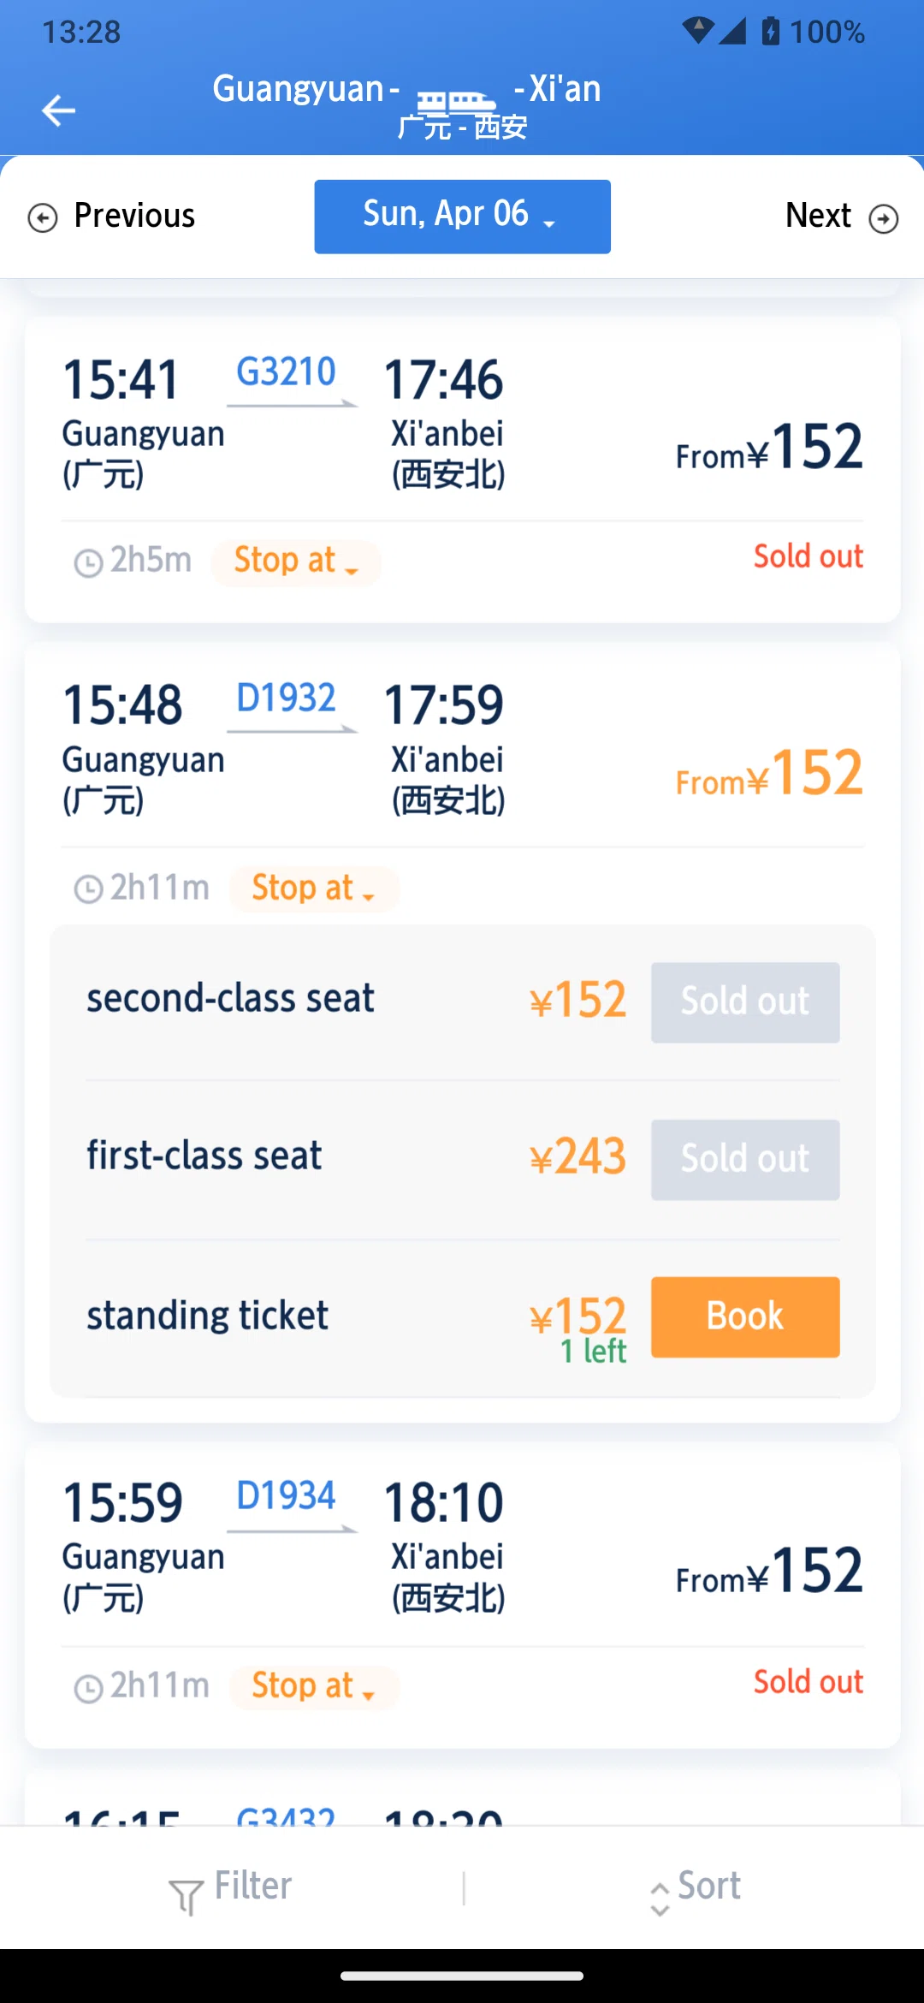This screenshot has height=2003, width=924.
Task: Tap Sold out for the first-class seat
Action: click(745, 1159)
